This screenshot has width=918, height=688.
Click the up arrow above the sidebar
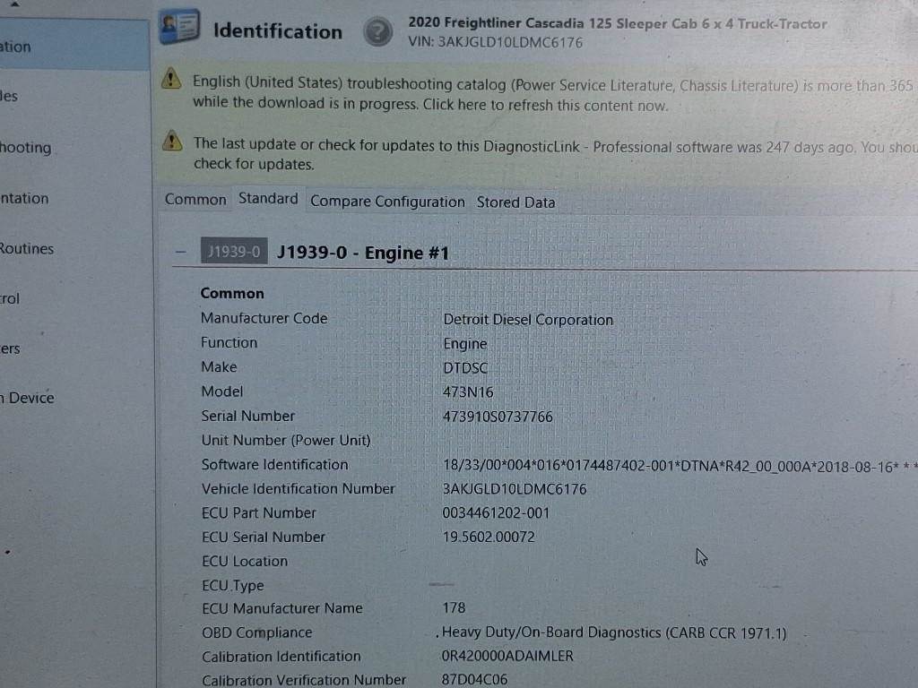(x=13, y=4)
